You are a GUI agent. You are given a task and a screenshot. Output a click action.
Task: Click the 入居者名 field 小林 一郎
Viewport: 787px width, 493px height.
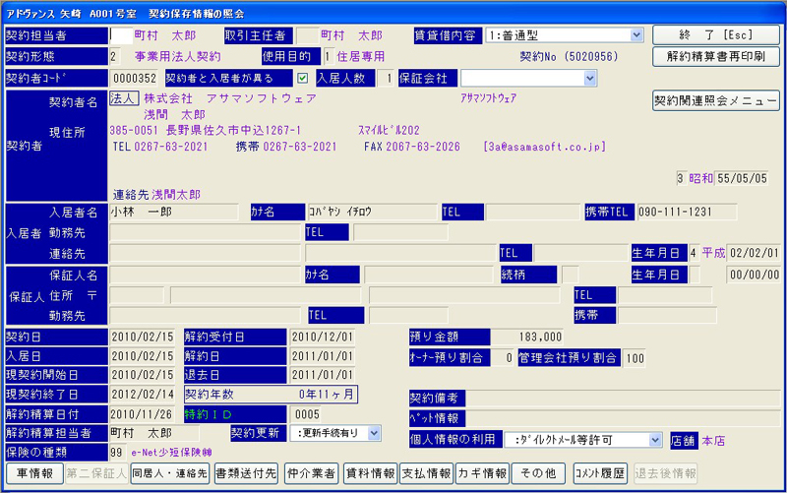pos(173,211)
